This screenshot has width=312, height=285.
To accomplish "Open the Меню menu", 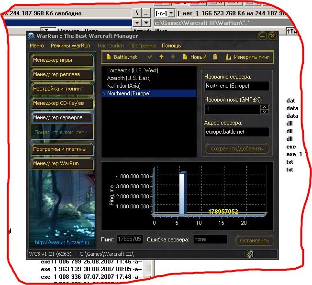I will tap(37, 46).
